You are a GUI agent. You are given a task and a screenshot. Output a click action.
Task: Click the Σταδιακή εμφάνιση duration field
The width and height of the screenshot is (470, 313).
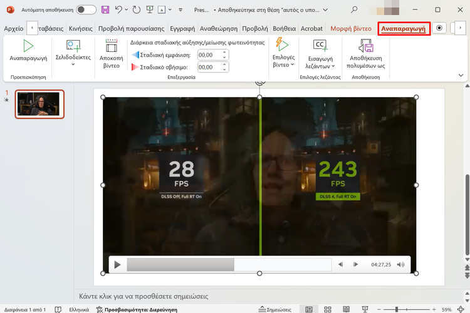(210, 55)
